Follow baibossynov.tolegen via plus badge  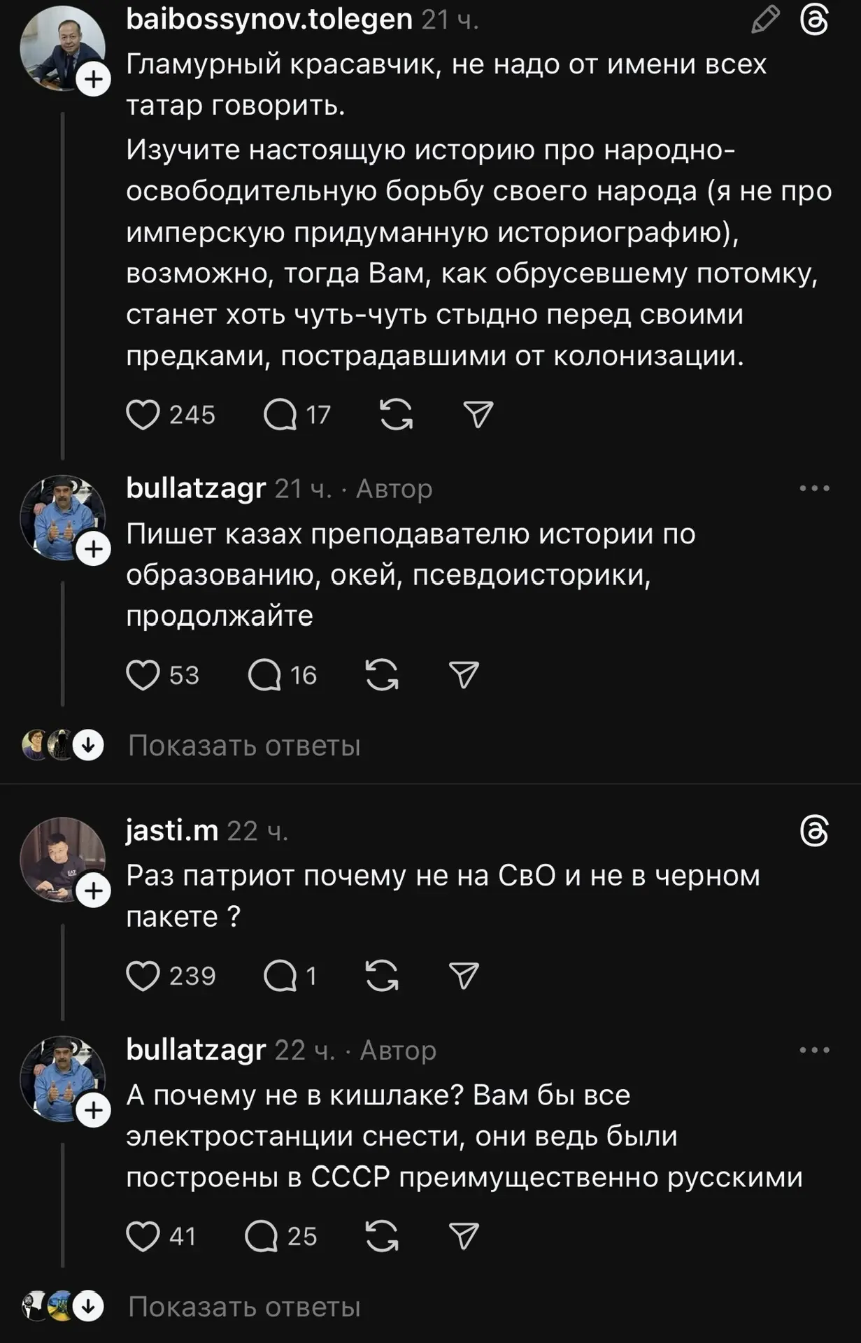(x=94, y=79)
